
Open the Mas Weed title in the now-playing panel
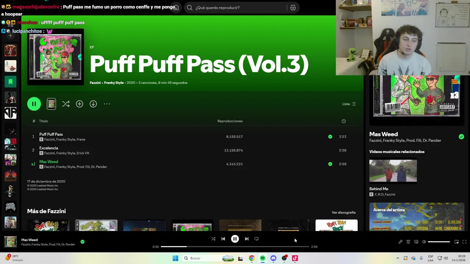(x=383, y=134)
